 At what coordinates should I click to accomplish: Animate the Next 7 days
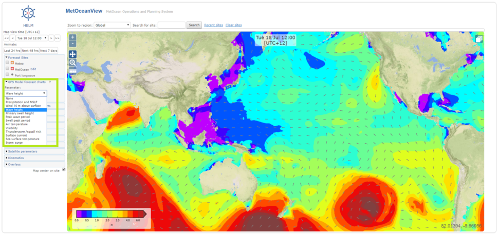click(x=49, y=51)
